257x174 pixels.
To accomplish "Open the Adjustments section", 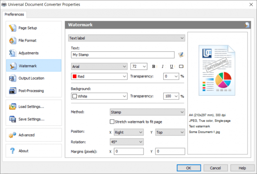I will (33, 53).
